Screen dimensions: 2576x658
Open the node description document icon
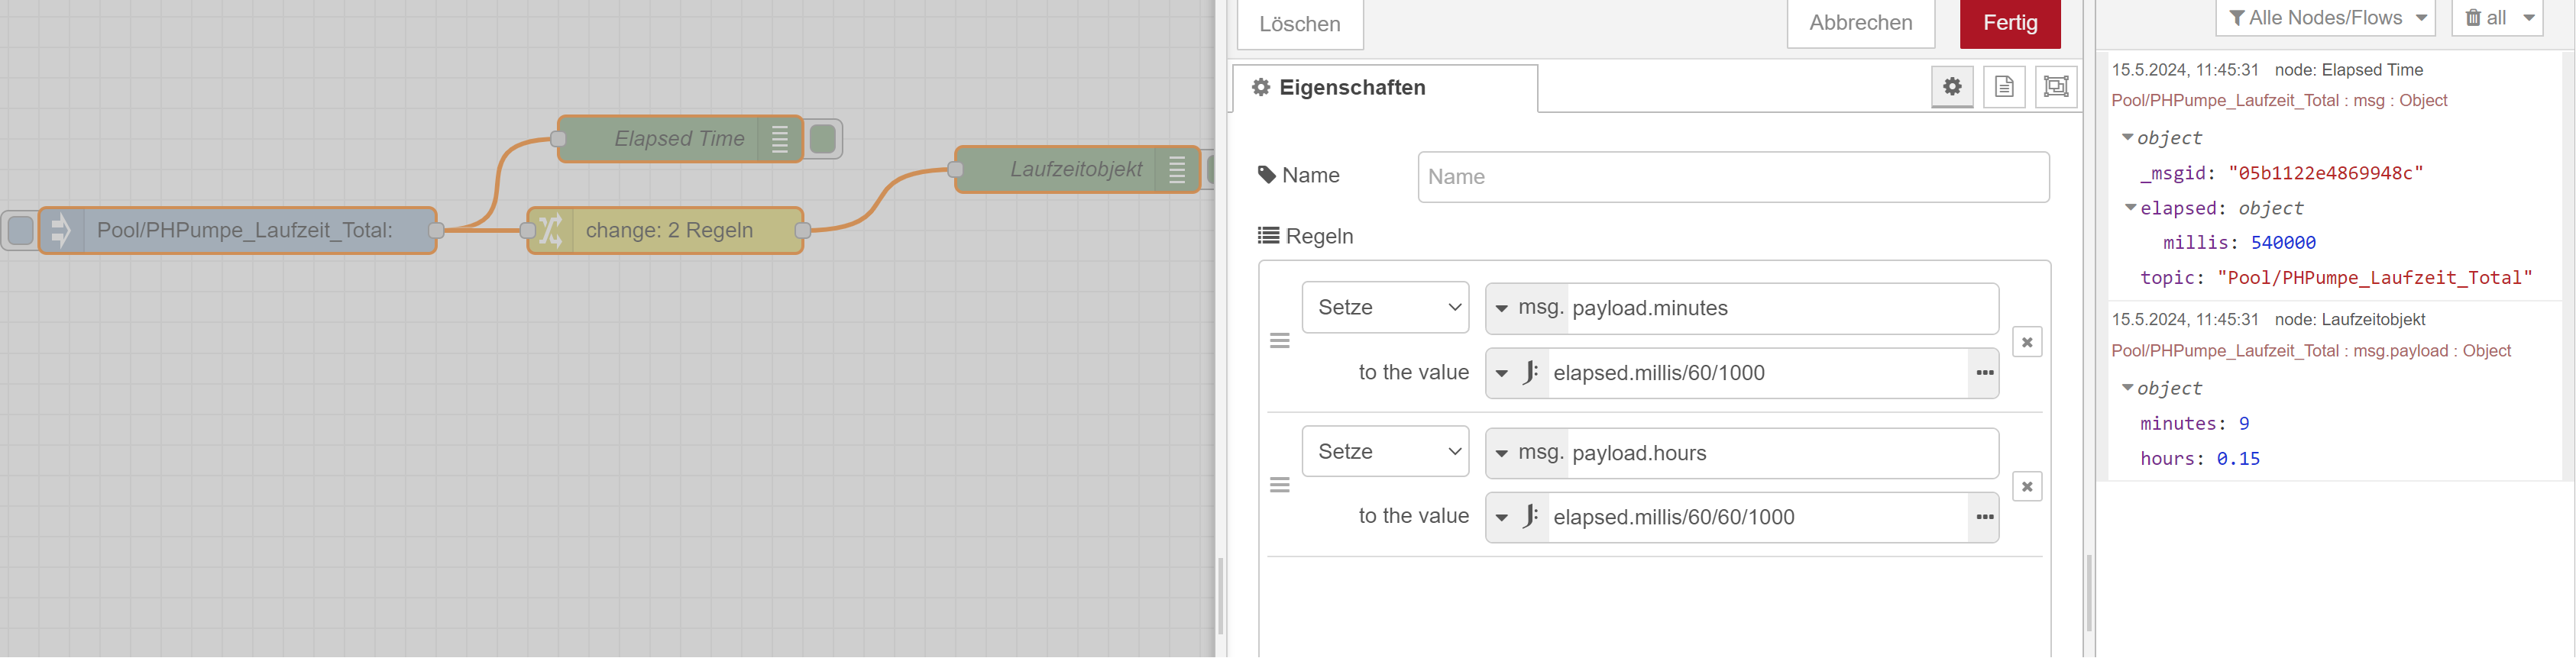2004,87
